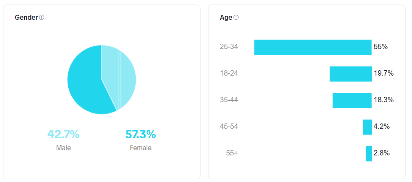
Task: Click the Gender card title
Action: 26,17
